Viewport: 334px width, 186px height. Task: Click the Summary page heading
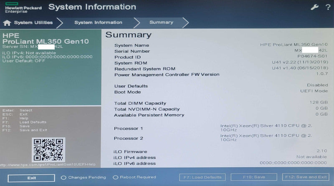(129, 35)
